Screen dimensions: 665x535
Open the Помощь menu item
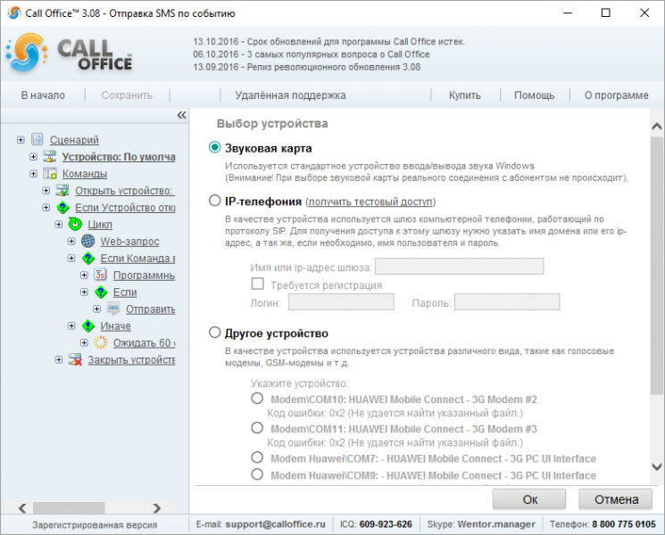[535, 95]
